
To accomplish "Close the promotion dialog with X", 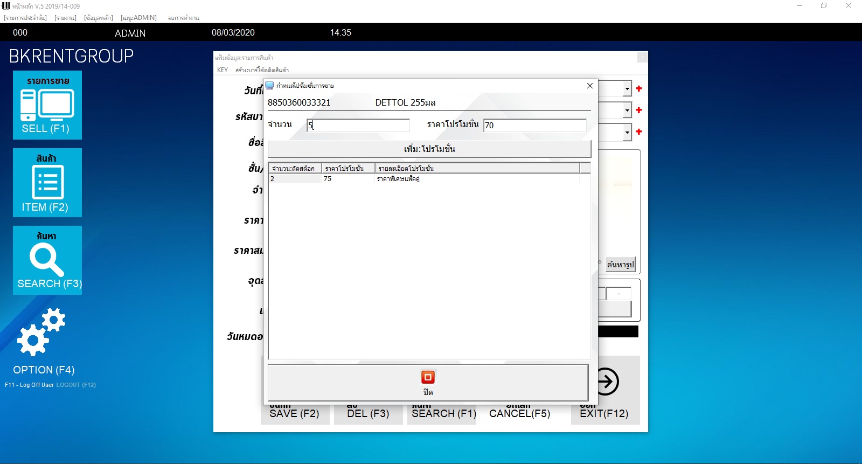I will coord(590,86).
